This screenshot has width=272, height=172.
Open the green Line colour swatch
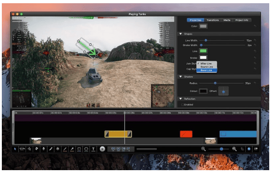coord(203,51)
